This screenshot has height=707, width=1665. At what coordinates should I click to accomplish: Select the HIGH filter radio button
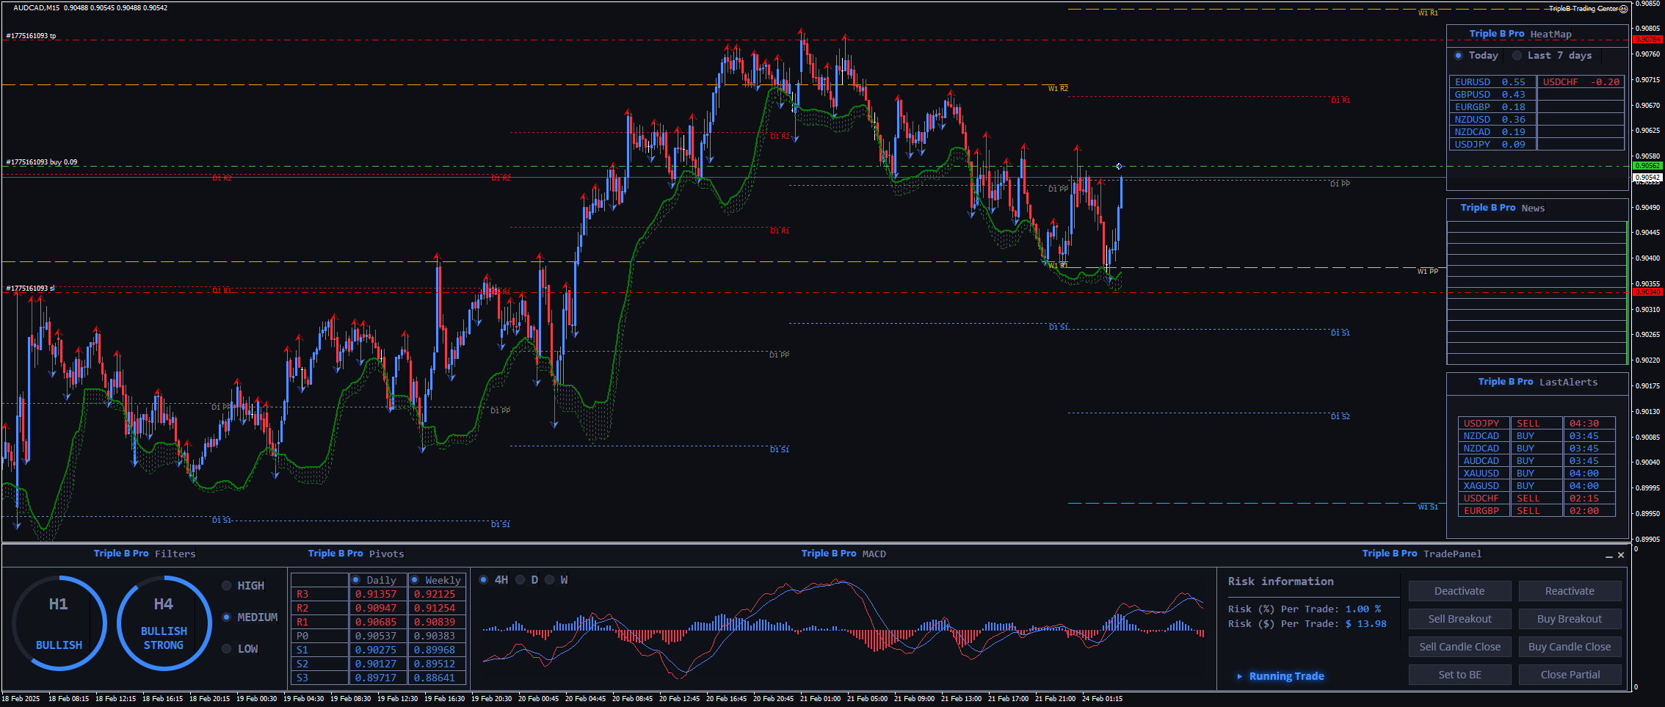[x=227, y=586]
